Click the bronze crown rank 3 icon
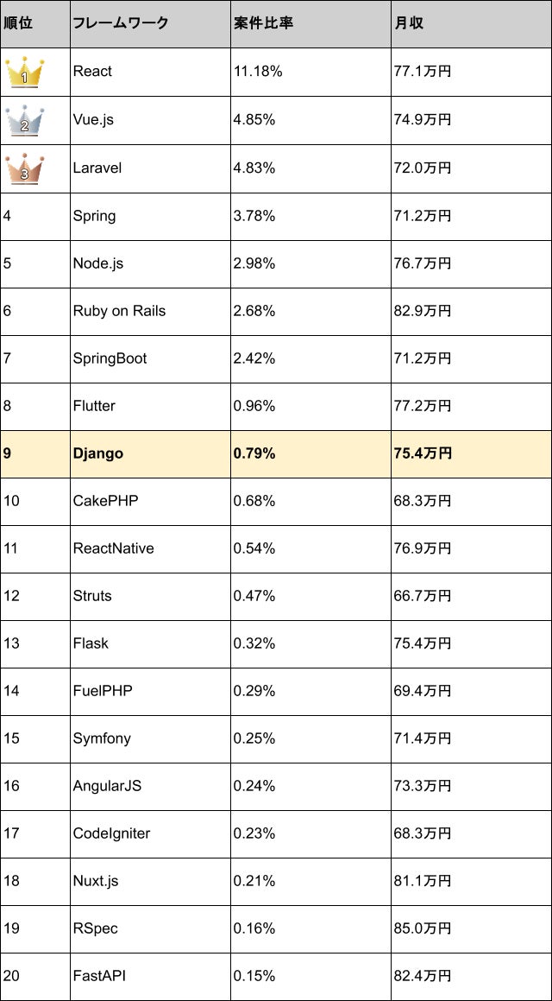This screenshot has height=1001, width=552. [x=24, y=168]
